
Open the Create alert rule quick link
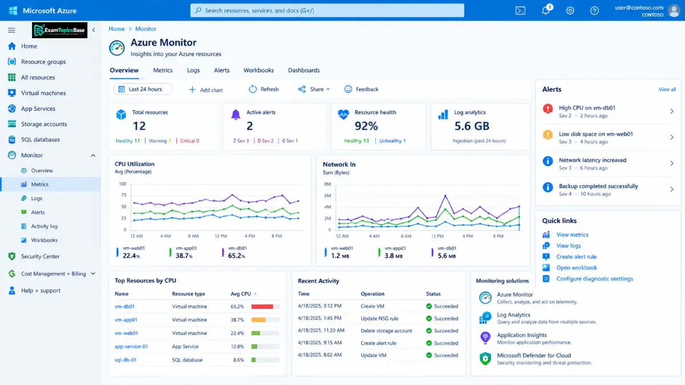click(x=577, y=257)
